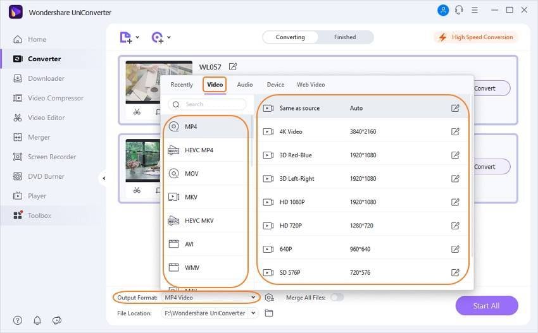538x333 pixels.
Task: Rename WL057 with the edit pencil icon
Action: coord(233,66)
